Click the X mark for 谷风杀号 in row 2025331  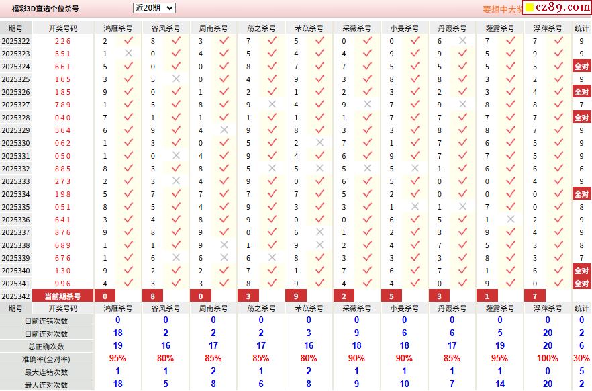pos(176,155)
